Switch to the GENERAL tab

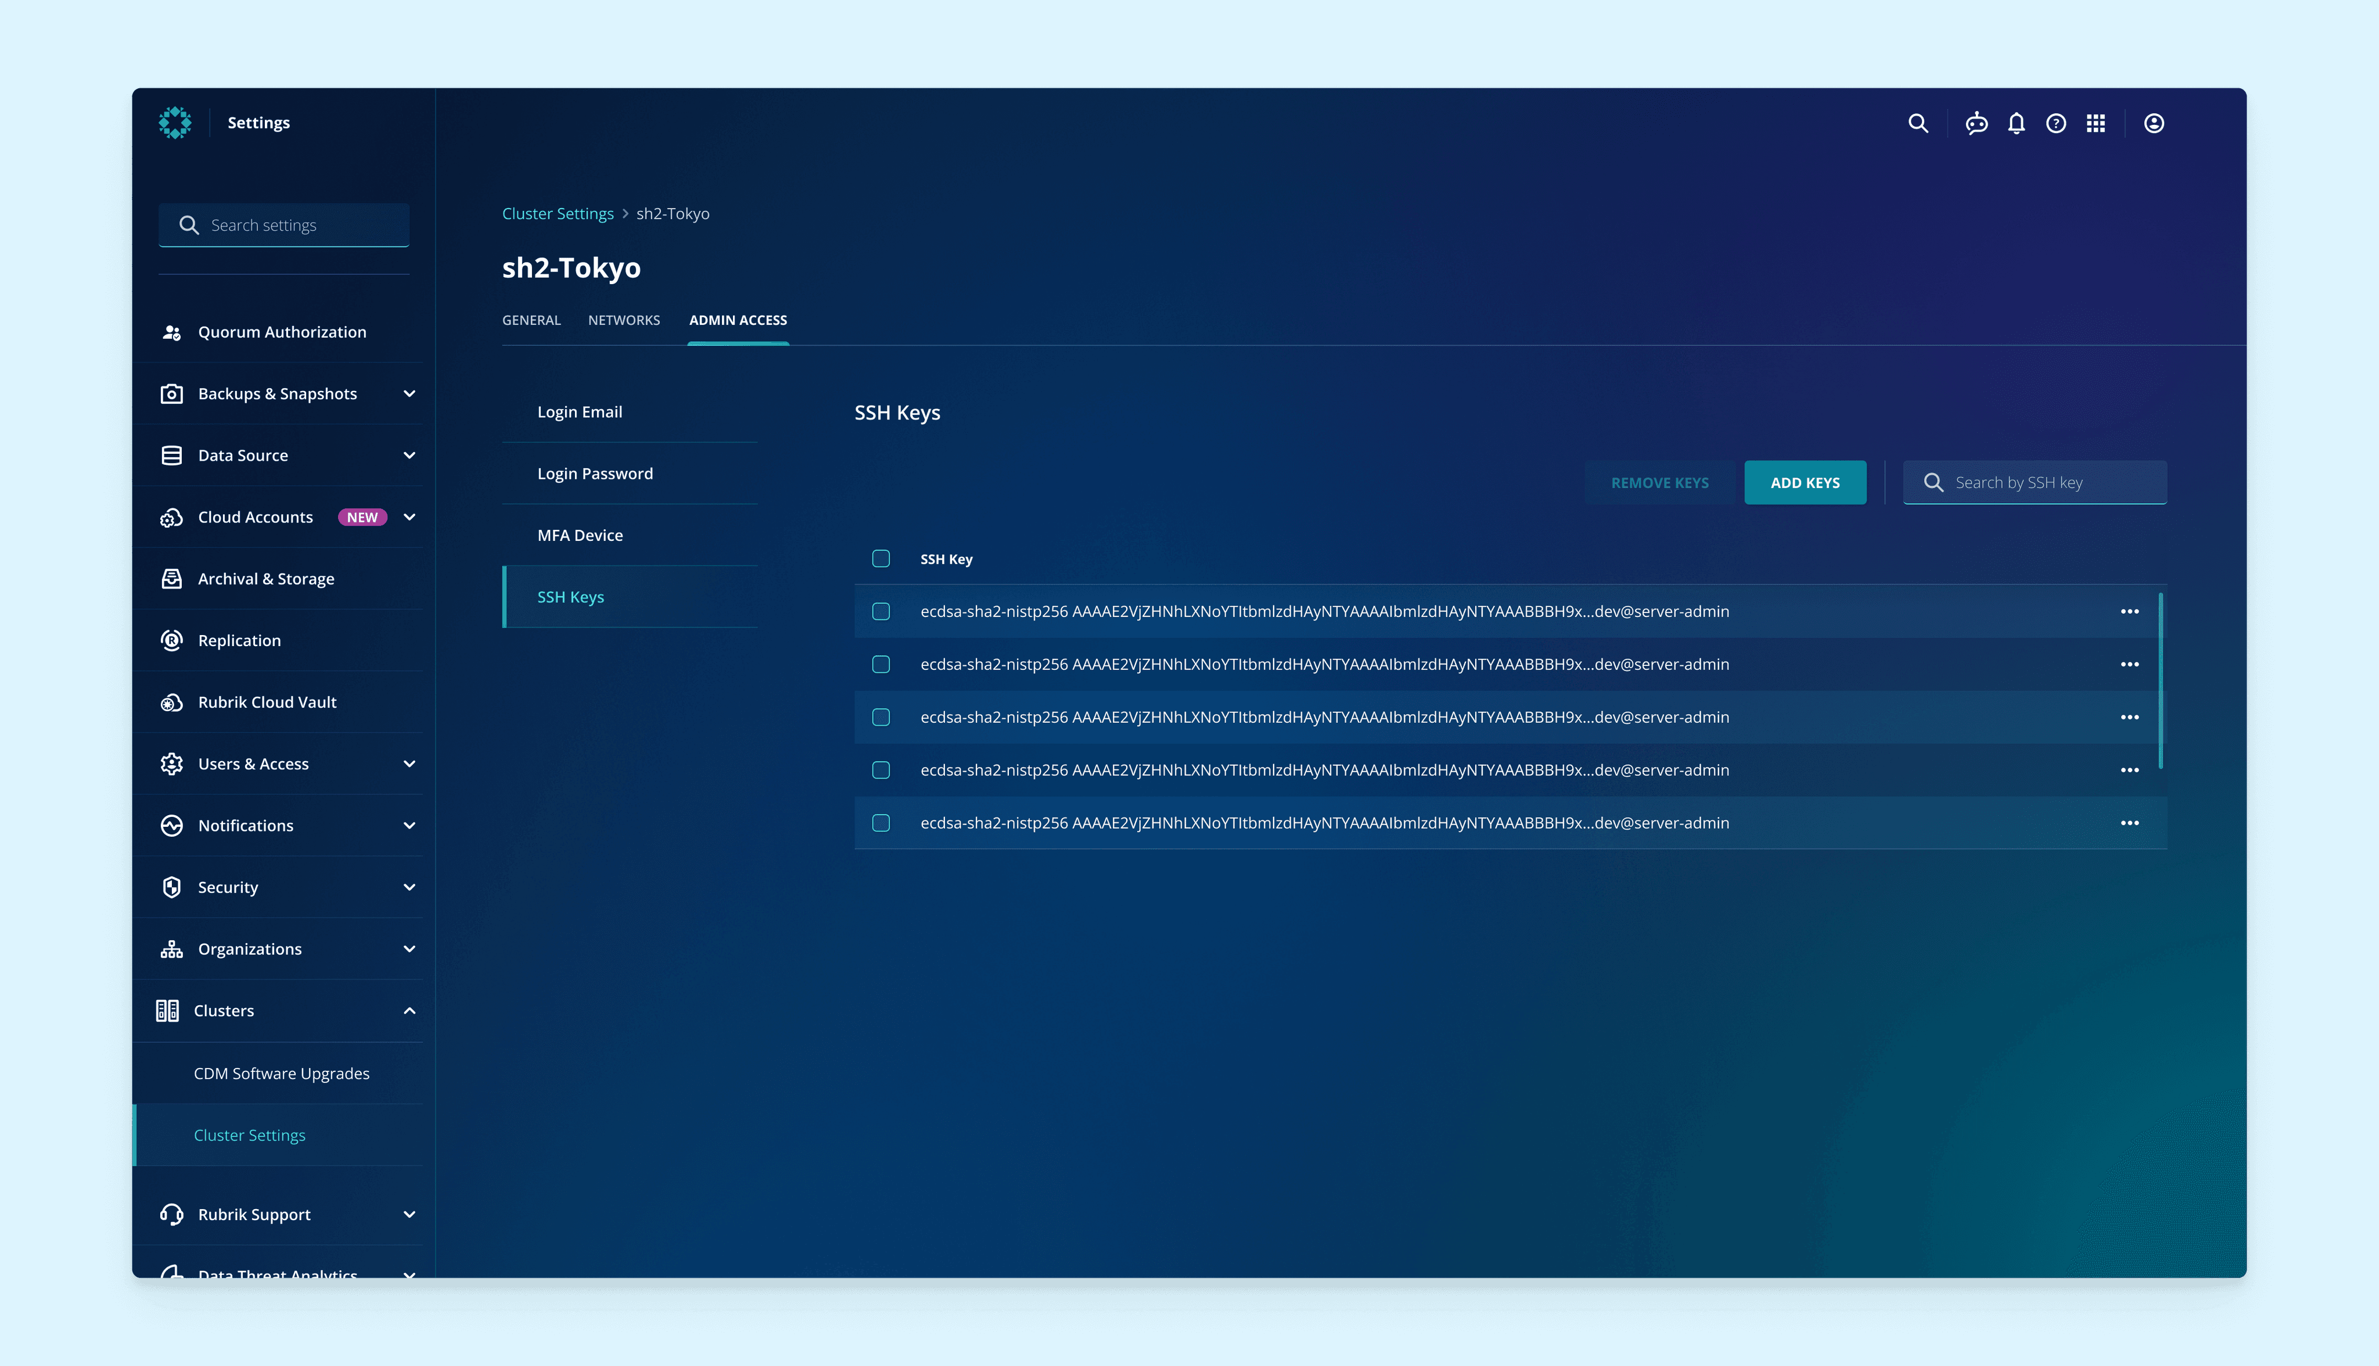[531, 320]
